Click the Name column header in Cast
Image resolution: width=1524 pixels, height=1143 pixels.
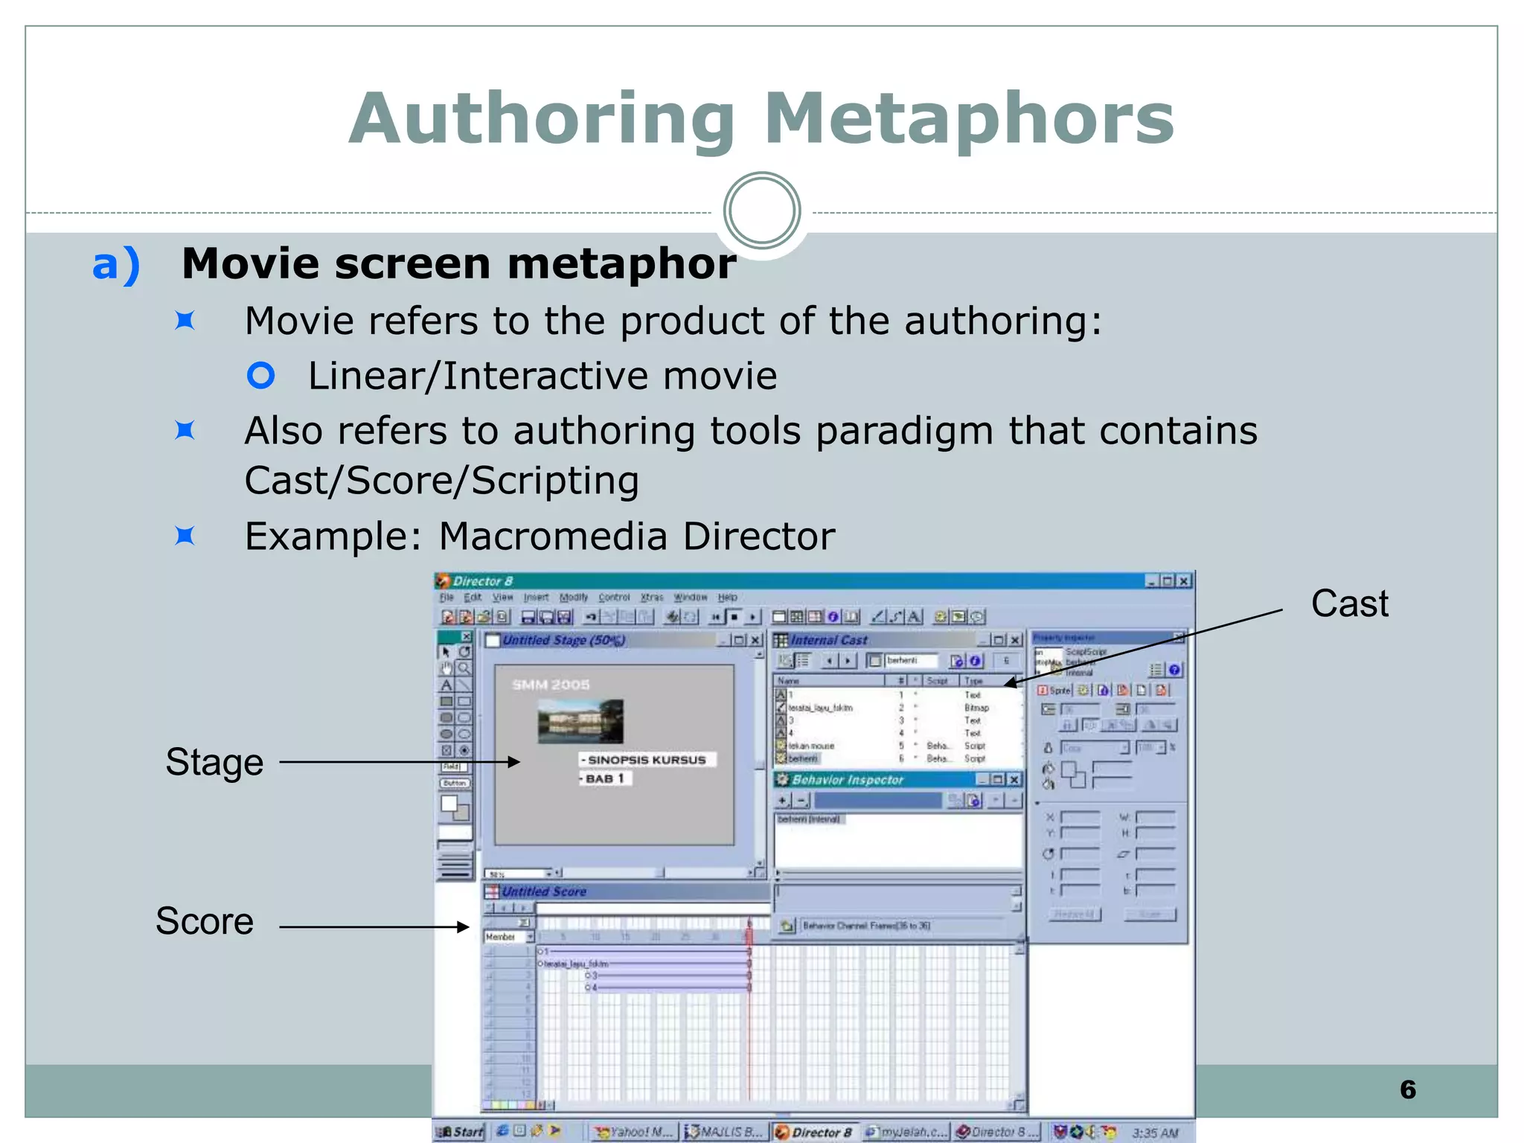[x=829, y=680]
